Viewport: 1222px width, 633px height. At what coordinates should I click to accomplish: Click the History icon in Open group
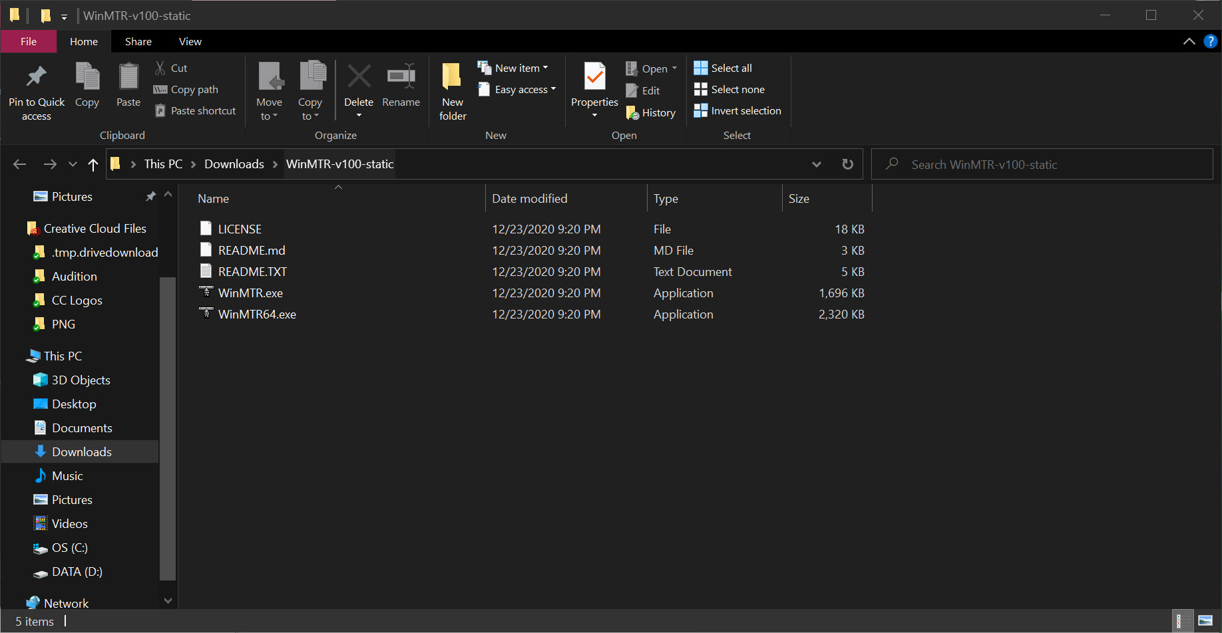633,113
